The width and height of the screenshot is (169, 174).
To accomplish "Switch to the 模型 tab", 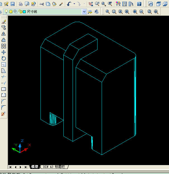I will tap(35, 167).
